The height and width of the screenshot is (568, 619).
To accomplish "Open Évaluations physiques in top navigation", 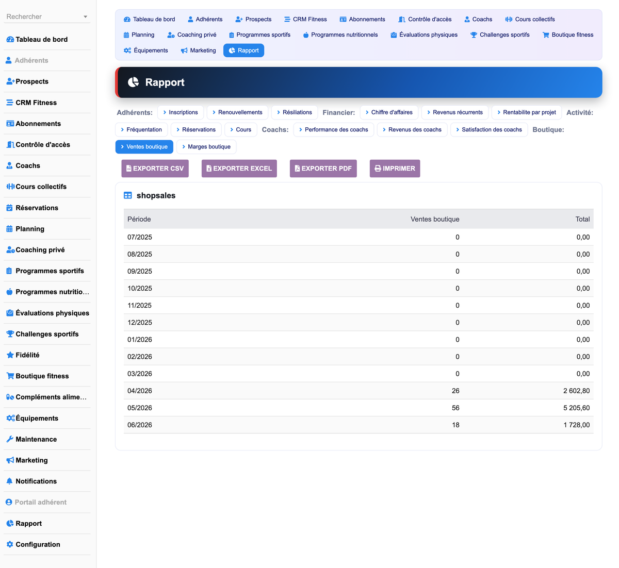I will [x=424, y=35].
